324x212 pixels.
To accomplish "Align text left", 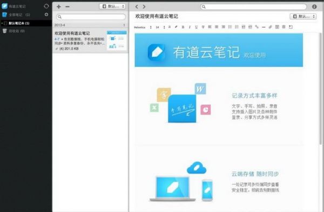I will pyautogui.click(x=210, y=27).
